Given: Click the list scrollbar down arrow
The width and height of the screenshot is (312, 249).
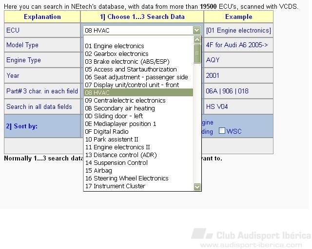Looking at the screenshot, I should (197, 187).
